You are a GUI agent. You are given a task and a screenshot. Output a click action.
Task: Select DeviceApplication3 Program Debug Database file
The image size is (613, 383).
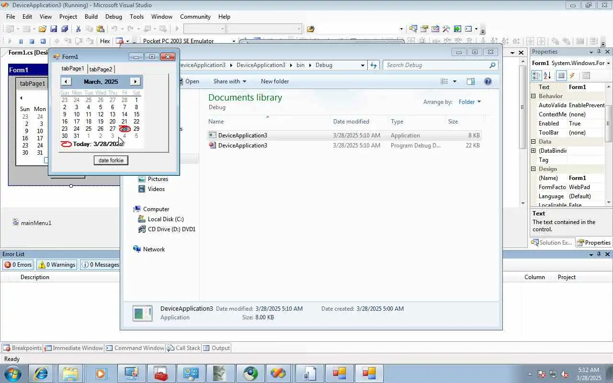tap(344, 146)
